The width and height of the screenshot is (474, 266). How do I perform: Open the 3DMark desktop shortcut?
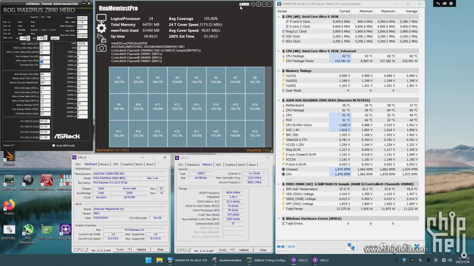(9, 158)
